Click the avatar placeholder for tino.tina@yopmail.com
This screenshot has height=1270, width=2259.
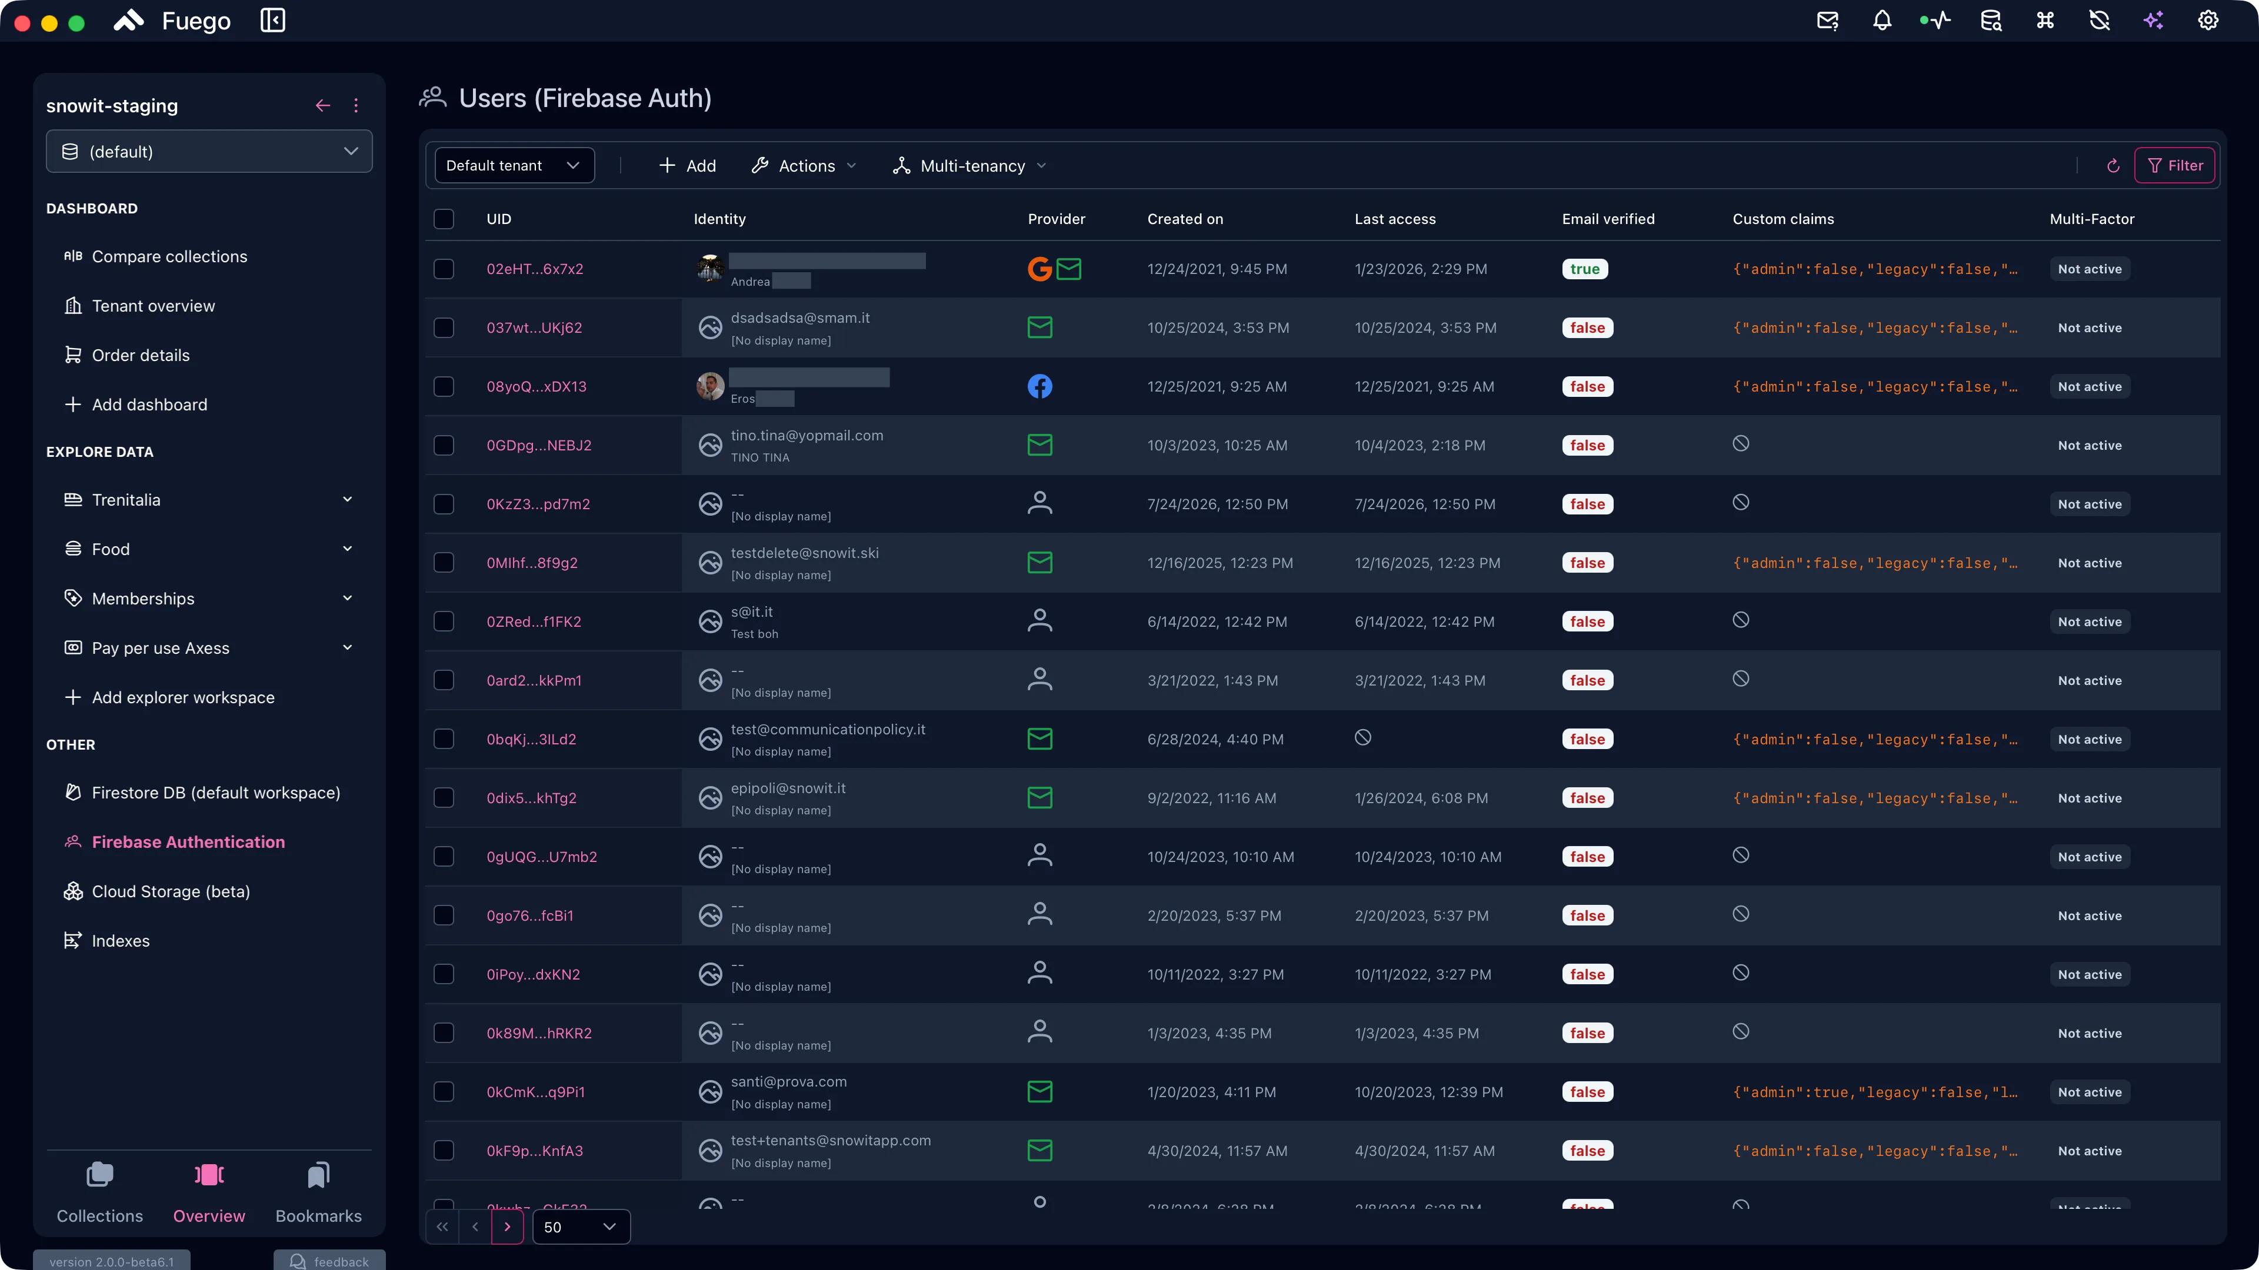click(710, 445)
